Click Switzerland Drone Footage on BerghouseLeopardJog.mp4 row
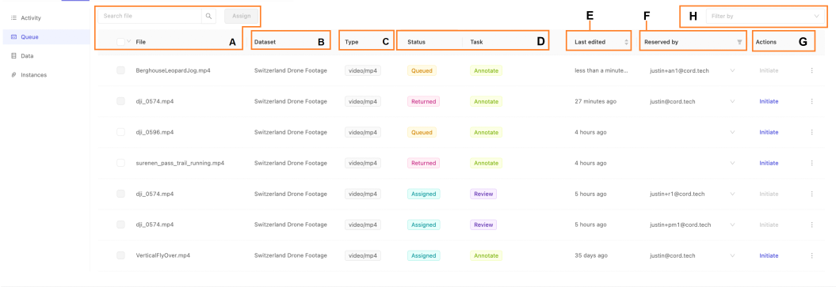 click(x=291, y=70)
